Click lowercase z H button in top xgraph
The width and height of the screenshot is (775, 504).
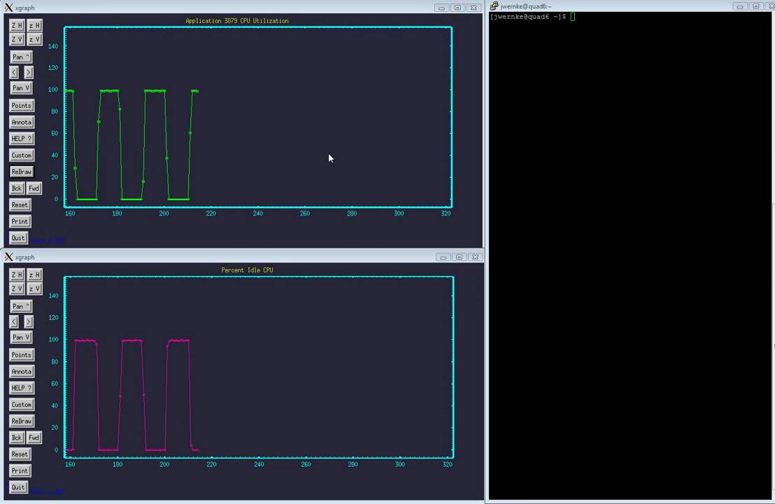(34, 25)
